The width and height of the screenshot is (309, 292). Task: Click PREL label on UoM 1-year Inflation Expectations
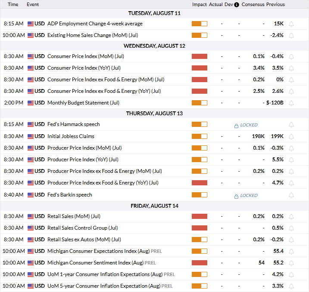coord(169,275)
